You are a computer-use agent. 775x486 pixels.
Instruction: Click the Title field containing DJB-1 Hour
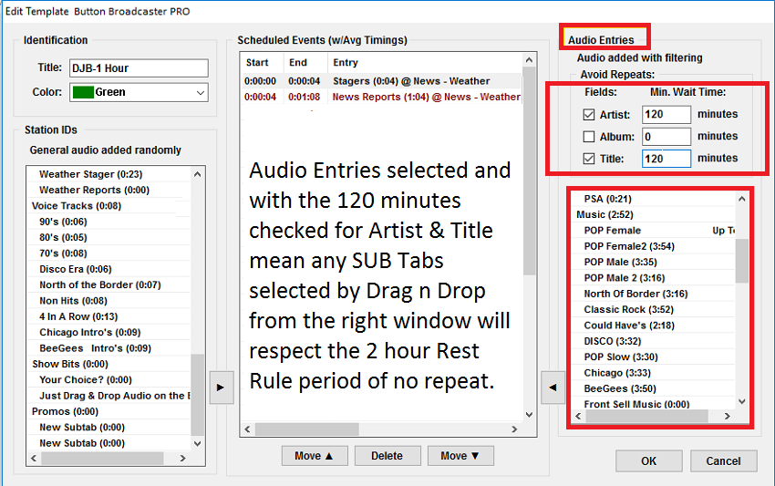[x=138, y=68]
